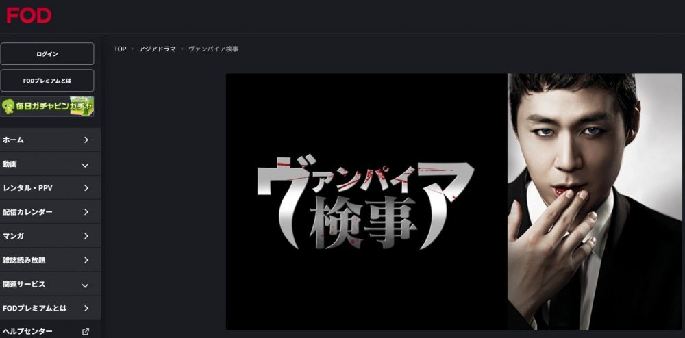
Task: Expand the 関連サービス dropdown arrow
Action: 85,286
